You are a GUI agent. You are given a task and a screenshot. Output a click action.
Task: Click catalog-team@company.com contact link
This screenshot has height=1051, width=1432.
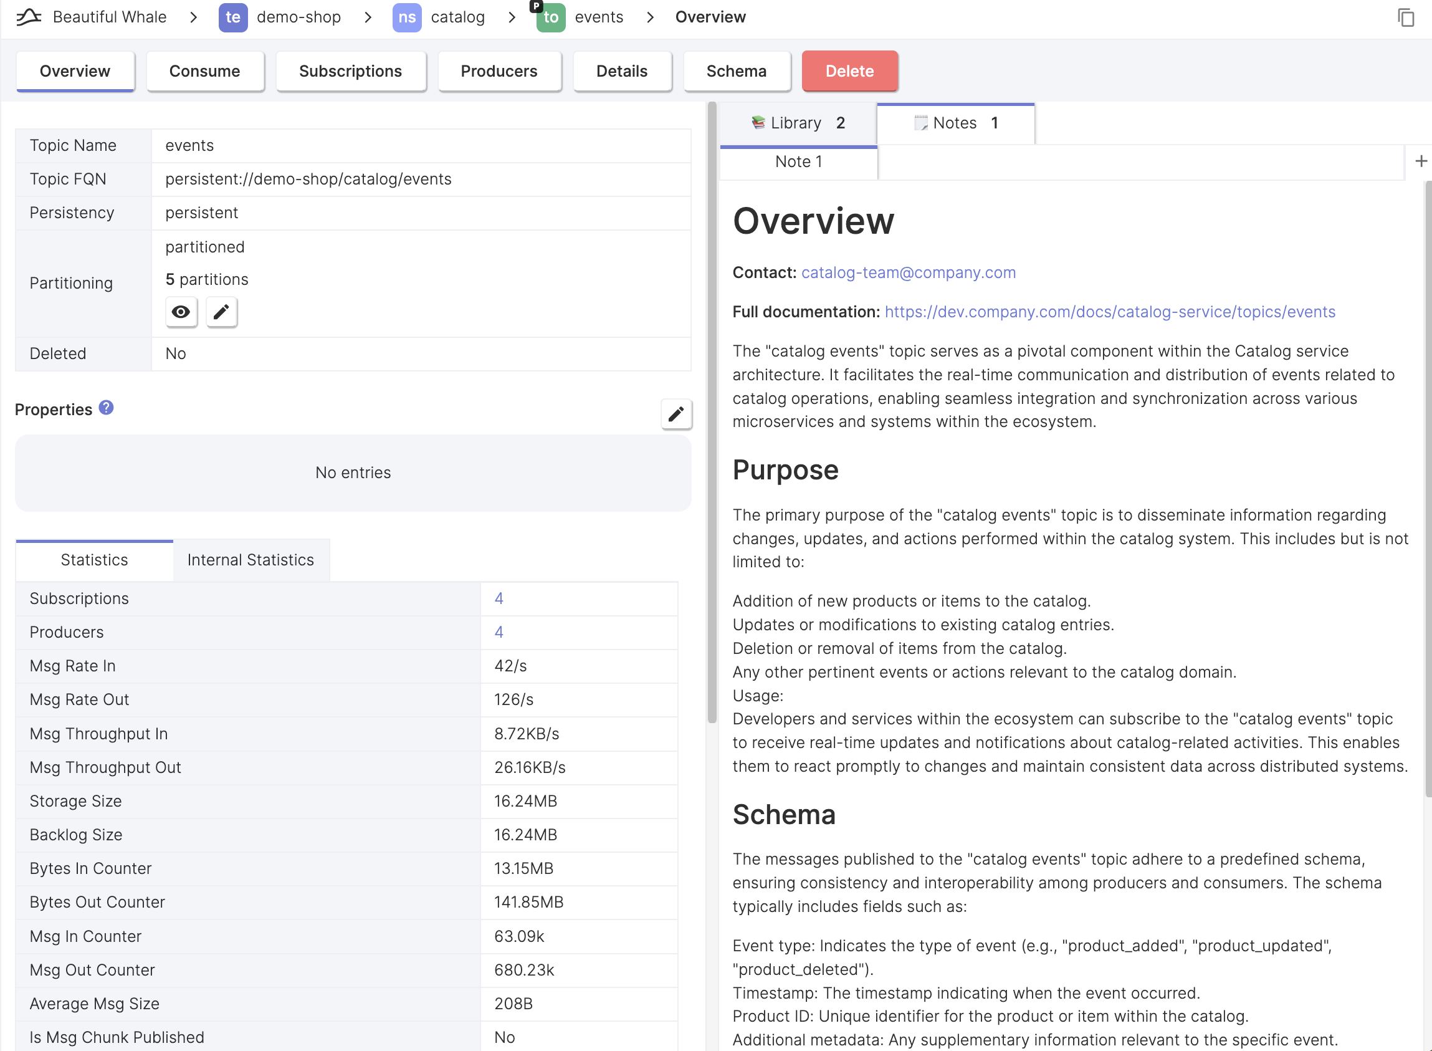909,271
